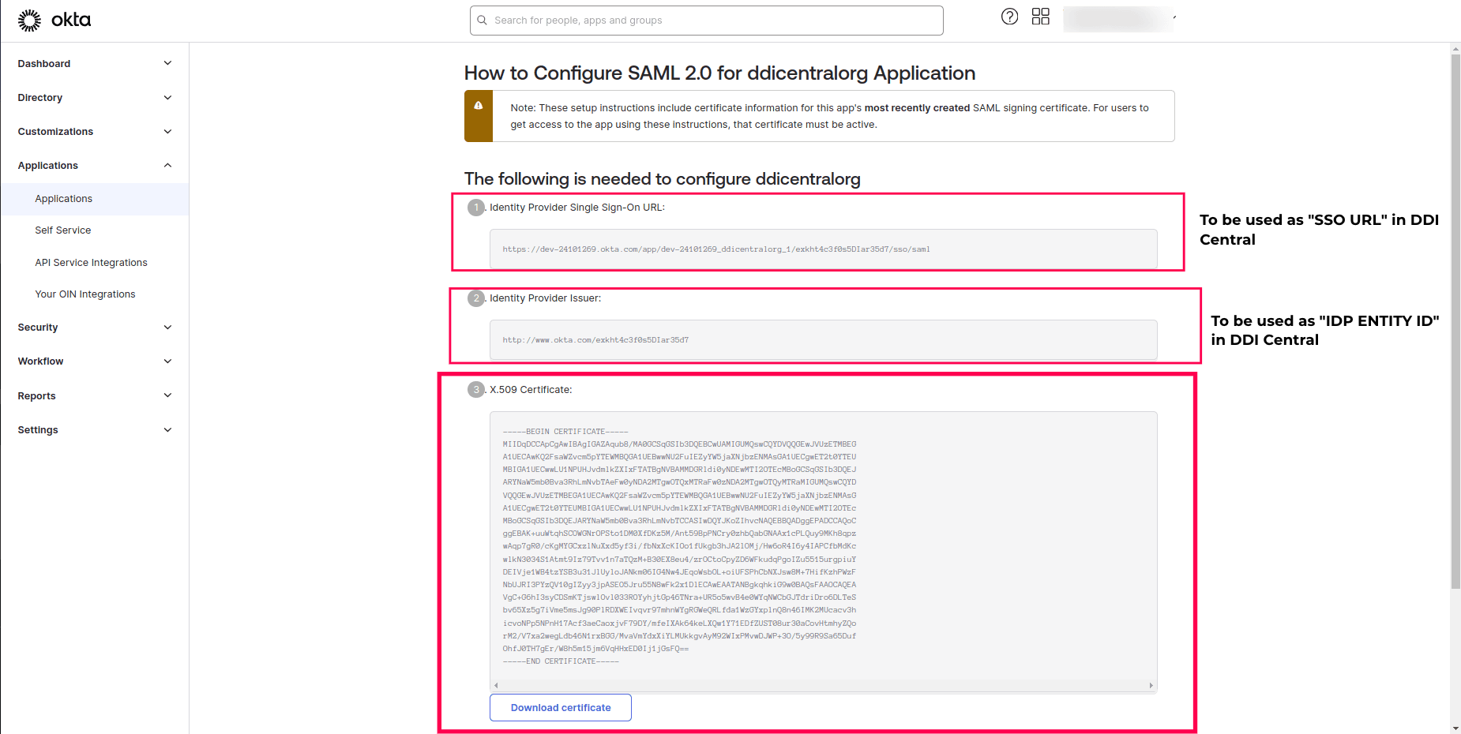
Task: Open the Workflow section in sidebar
Action: 40,361
